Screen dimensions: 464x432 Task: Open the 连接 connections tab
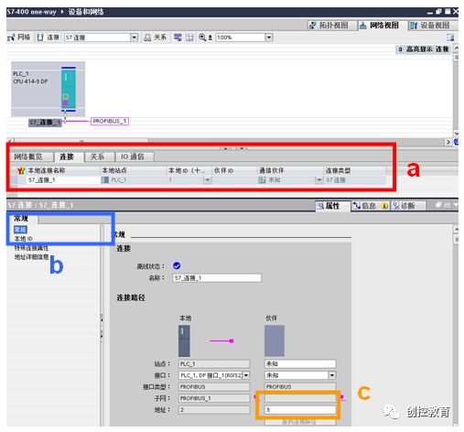[x=67, y=157]
